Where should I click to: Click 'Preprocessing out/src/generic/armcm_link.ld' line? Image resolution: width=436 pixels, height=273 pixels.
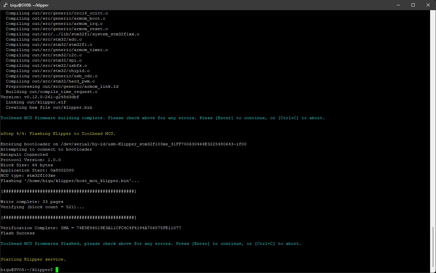[x=62, y=86]
